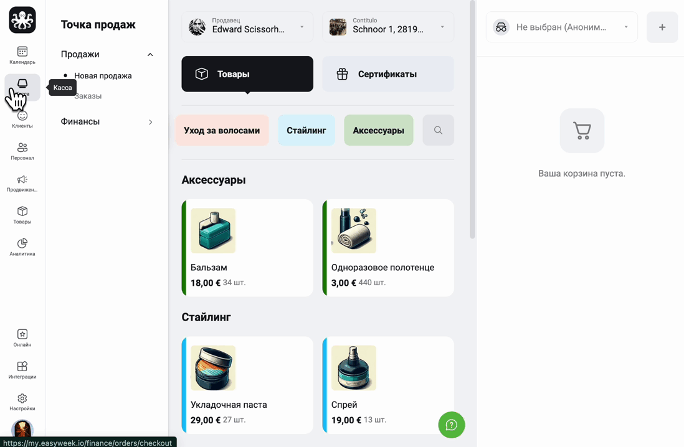The width and height of the screenshot is (684, 447).
Task: Open the Продвижение megaphone section
Action: pyautogui.click(x=22, y=183)
